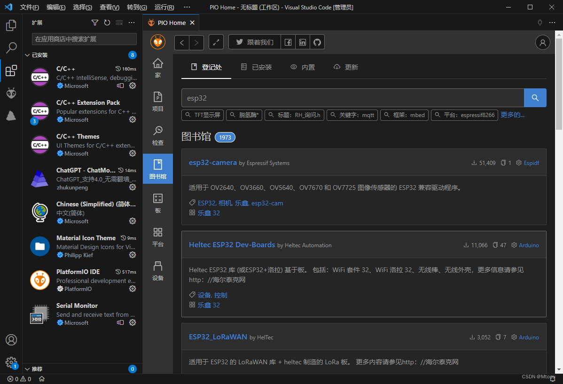Expand the 推荐 section at the bottom
This screenshot has width=563, height=384.
point(35,368)
